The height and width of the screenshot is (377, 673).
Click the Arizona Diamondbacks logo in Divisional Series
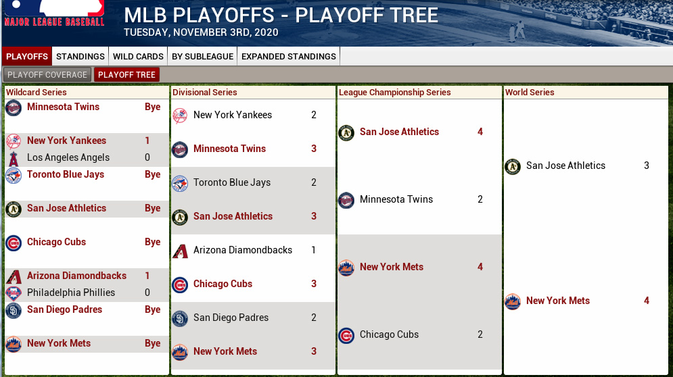pos(180,251)
